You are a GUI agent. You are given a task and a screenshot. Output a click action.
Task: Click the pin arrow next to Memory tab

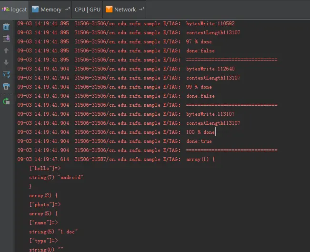click(x=68, y=9)
